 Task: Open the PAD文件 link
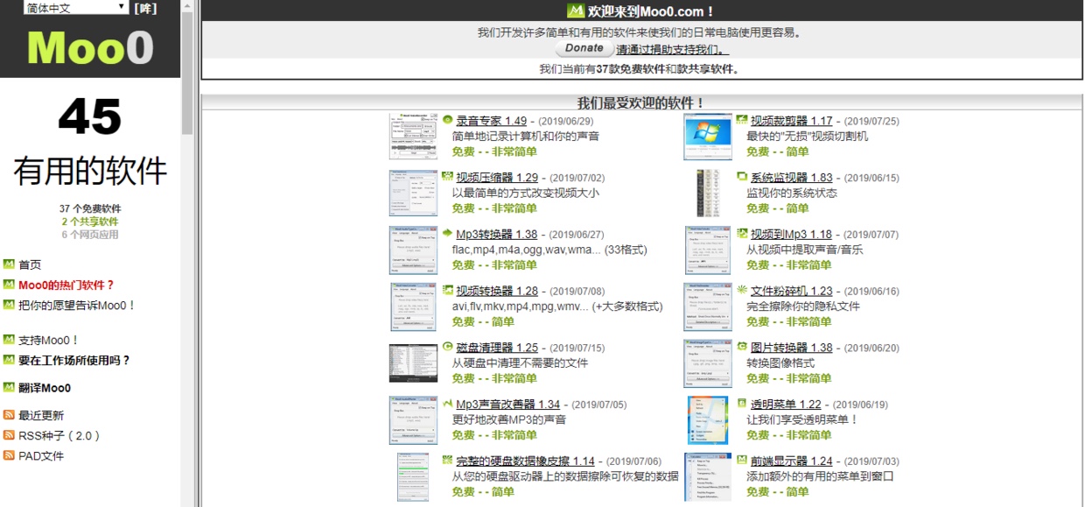coord(41,455)
